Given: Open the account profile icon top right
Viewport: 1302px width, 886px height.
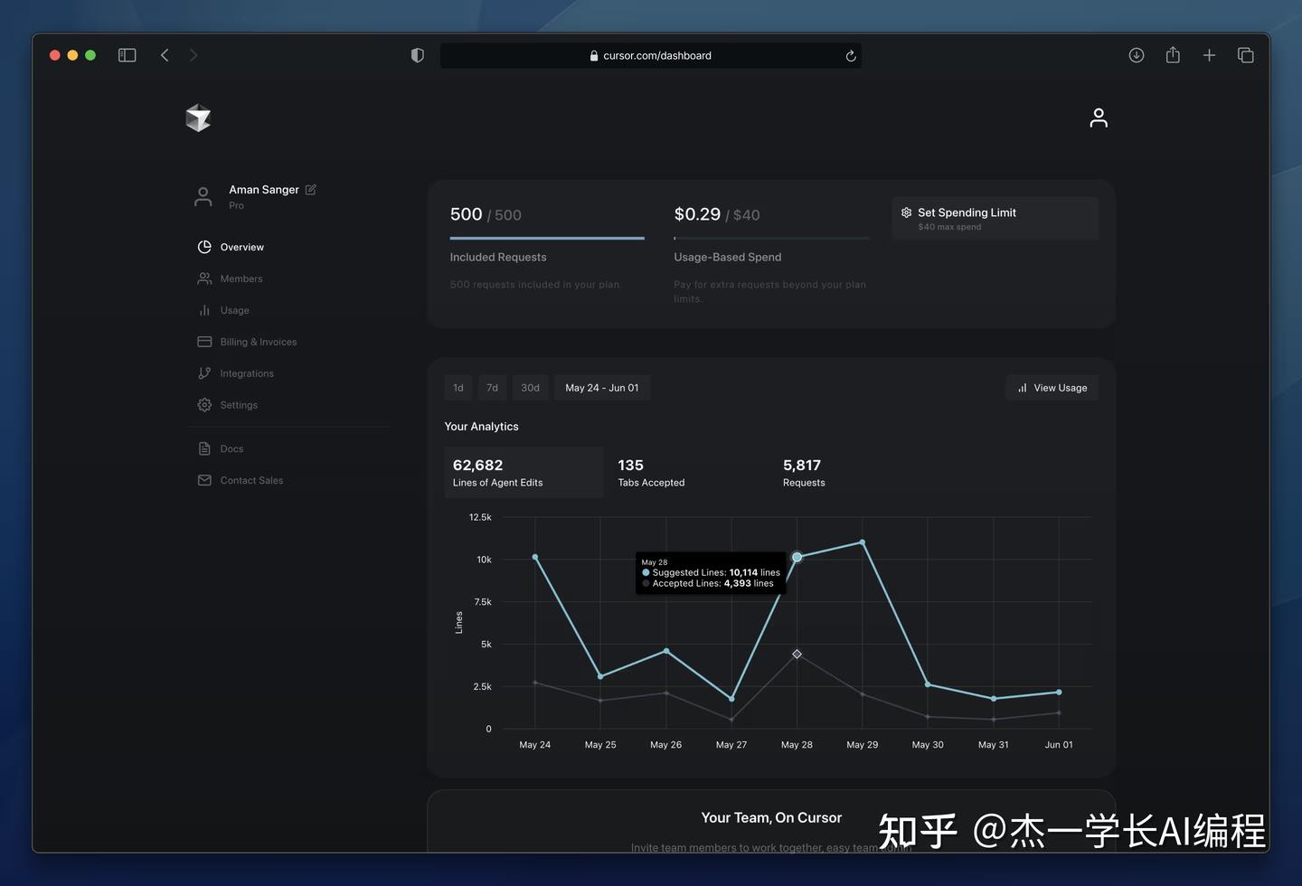Looking at the screenshot, I should (x=1098, y=118).
